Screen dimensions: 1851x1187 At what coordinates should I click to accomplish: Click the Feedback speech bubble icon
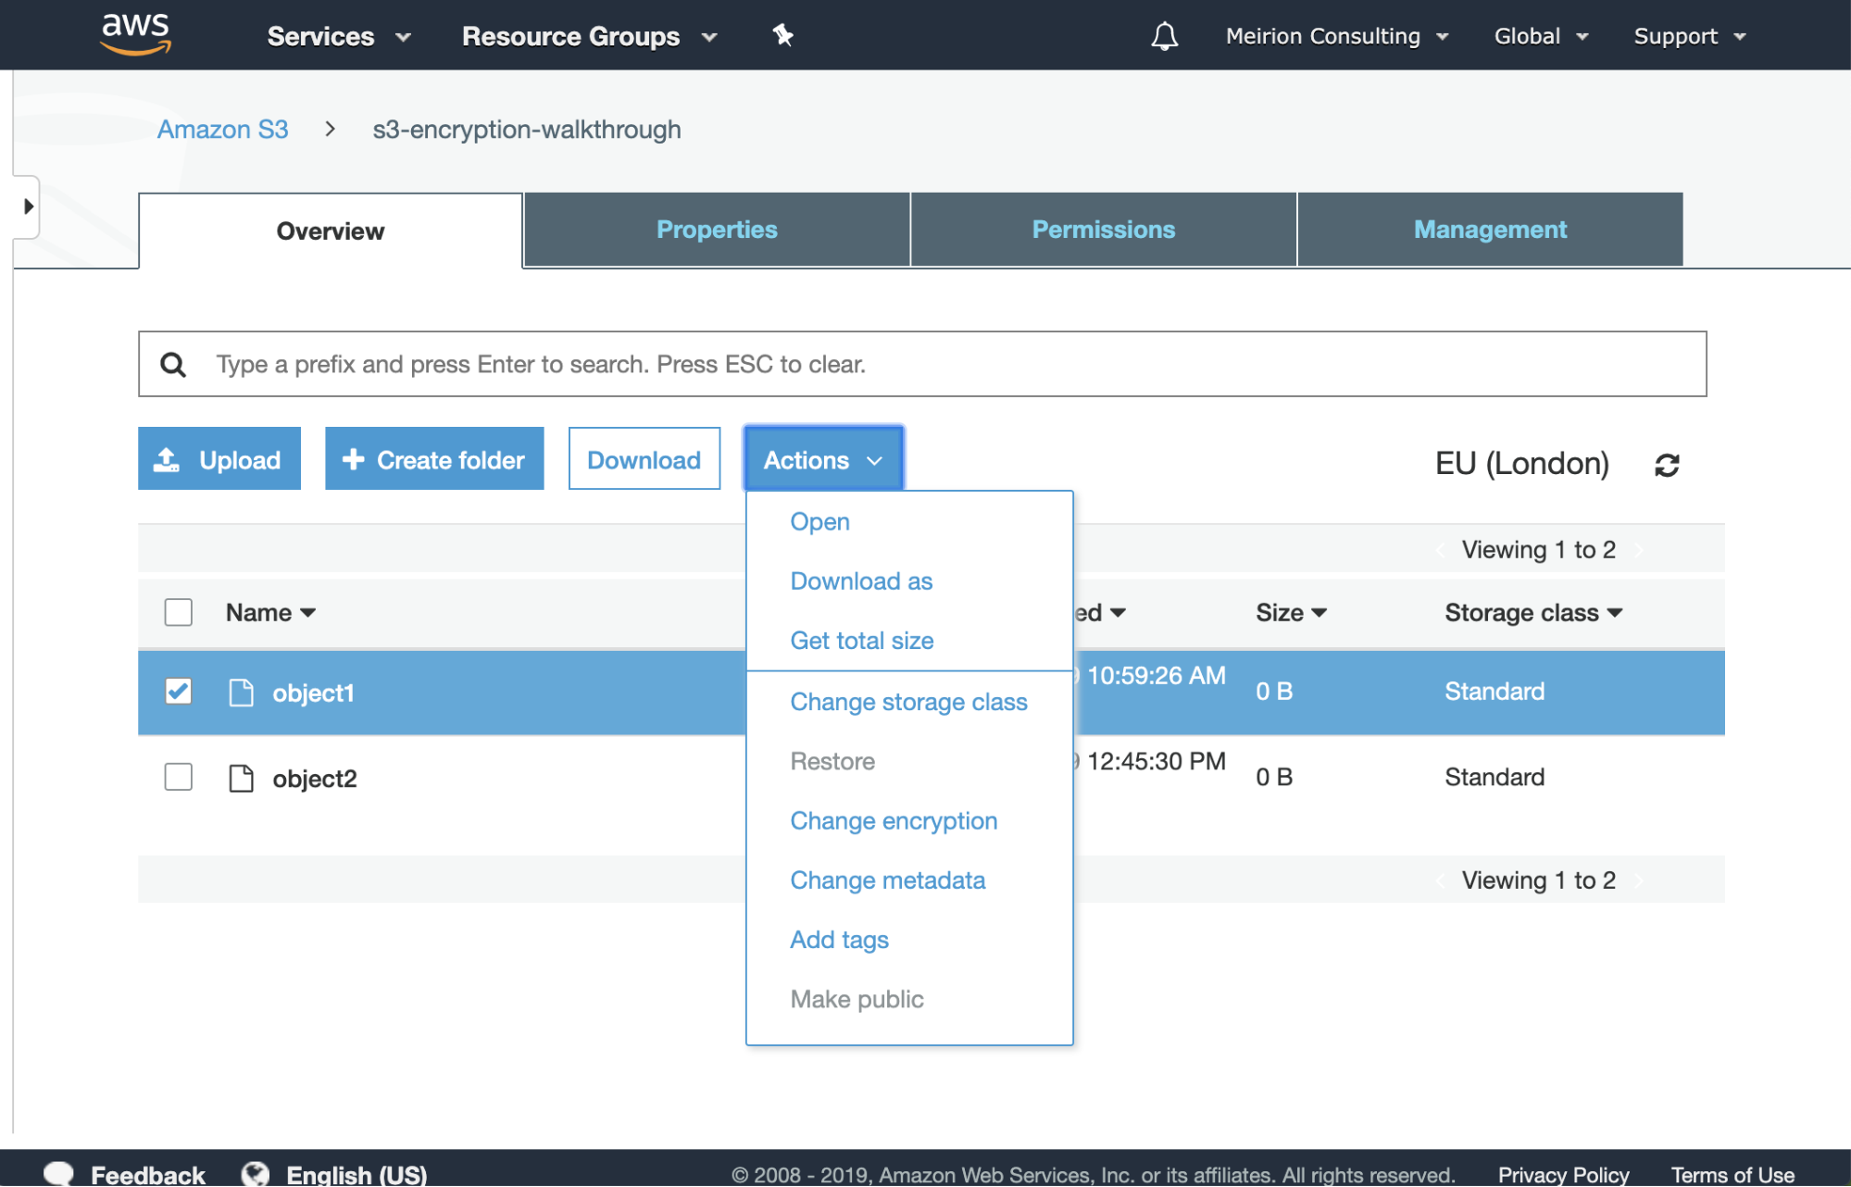click(x=58, y=1173)
